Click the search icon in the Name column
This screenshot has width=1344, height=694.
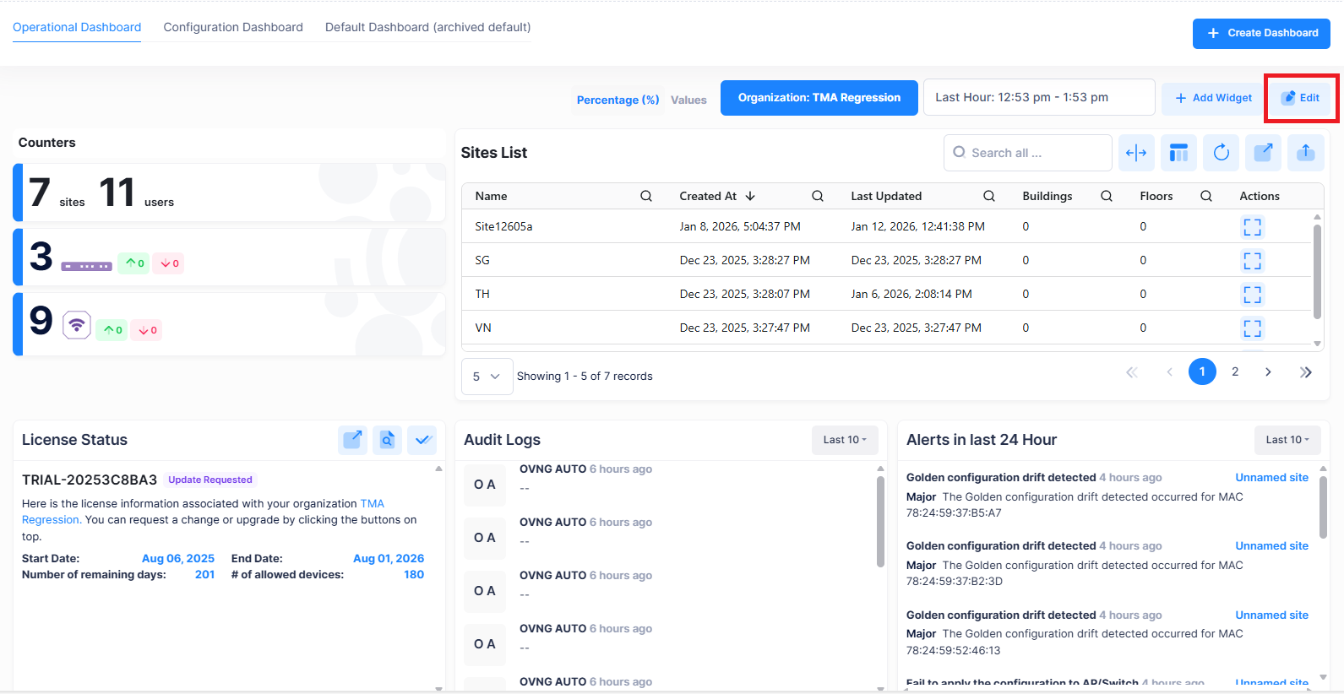[646, 196]
